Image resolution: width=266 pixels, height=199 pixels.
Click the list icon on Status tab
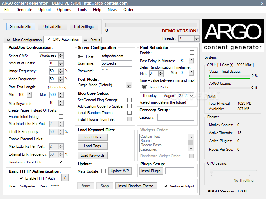86,40
